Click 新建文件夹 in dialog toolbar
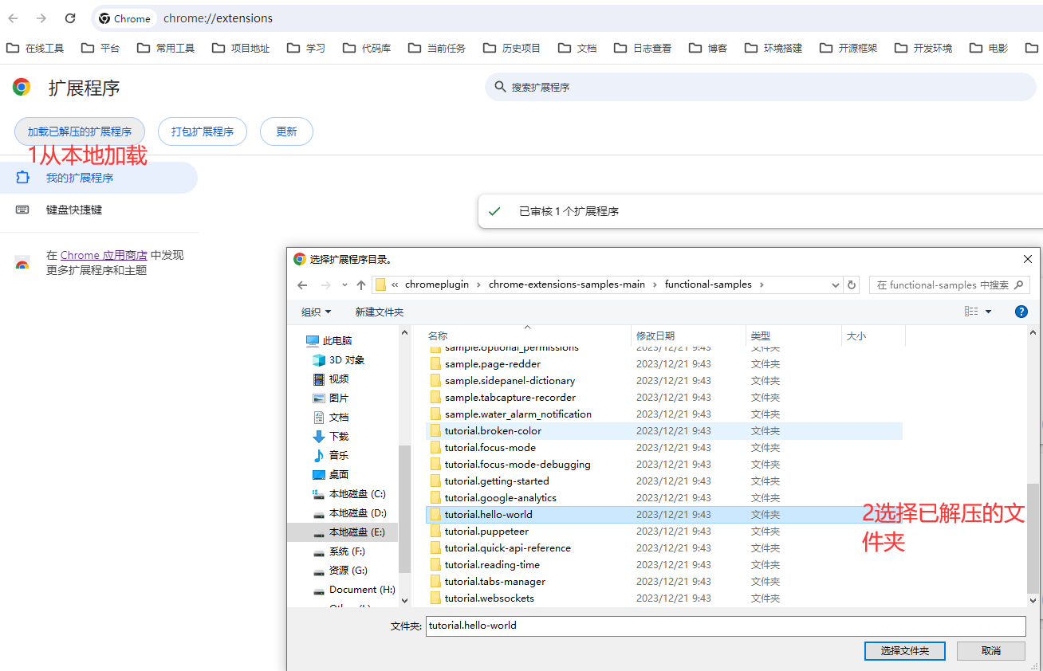The height and width of the screenshot is (671, 1043). pos(380,312)
